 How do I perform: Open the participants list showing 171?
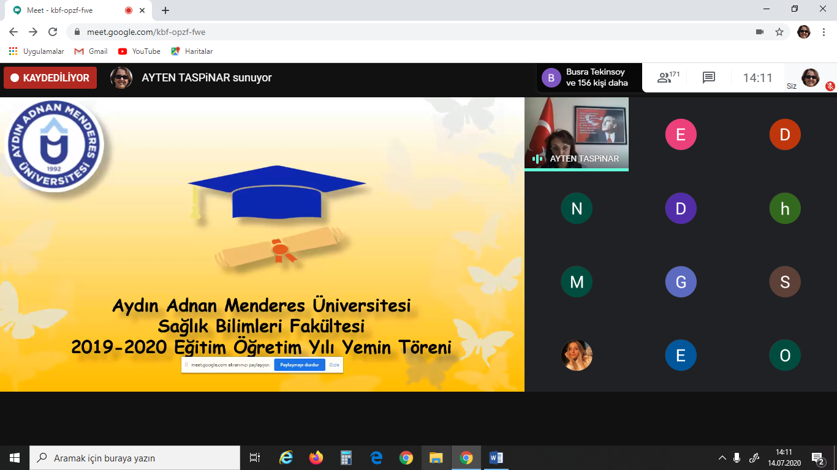[x=668, y=78]
